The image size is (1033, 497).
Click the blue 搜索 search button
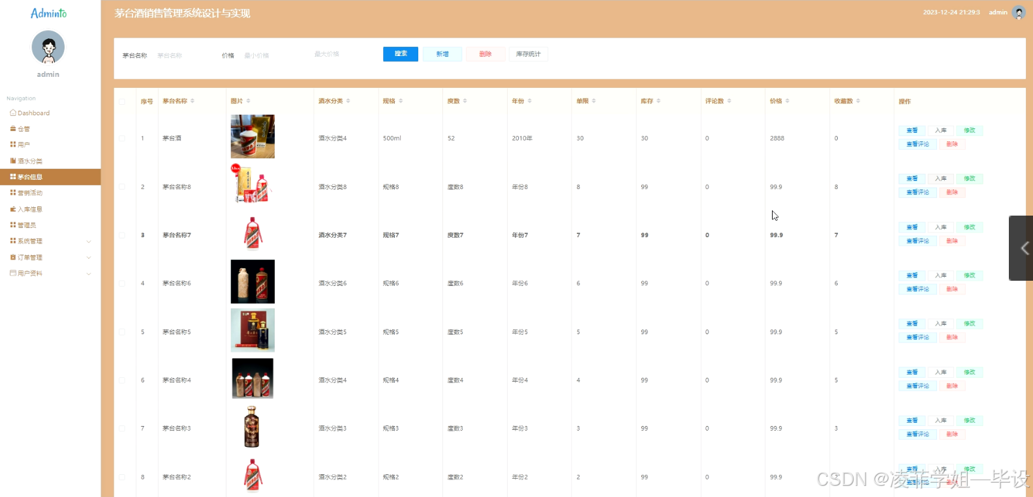[401, 54]
